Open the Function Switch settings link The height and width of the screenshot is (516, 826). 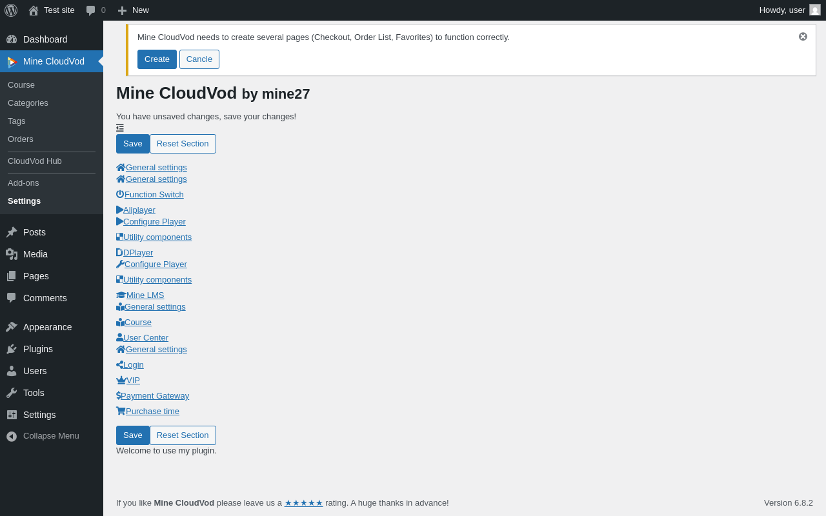[x=154, y=194]
